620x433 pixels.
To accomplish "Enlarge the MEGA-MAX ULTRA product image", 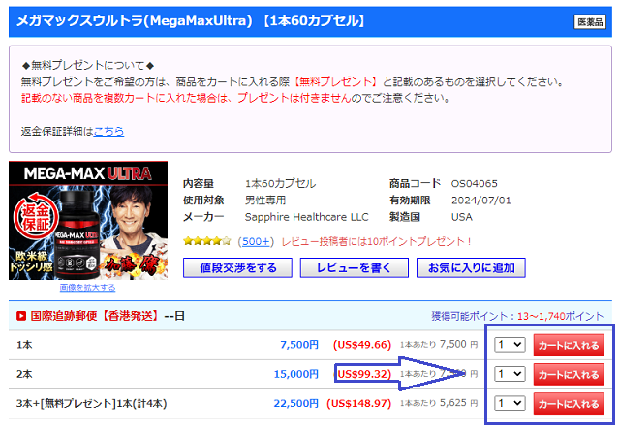I will pos(88,220).
